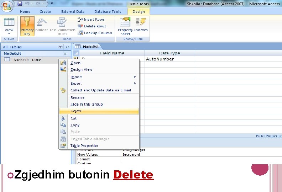This screenshot has height=192, width=282.
Task: Open the Database Tools tab
Action: click(x=108, y=11)
